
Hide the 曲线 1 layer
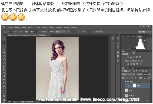123,86
